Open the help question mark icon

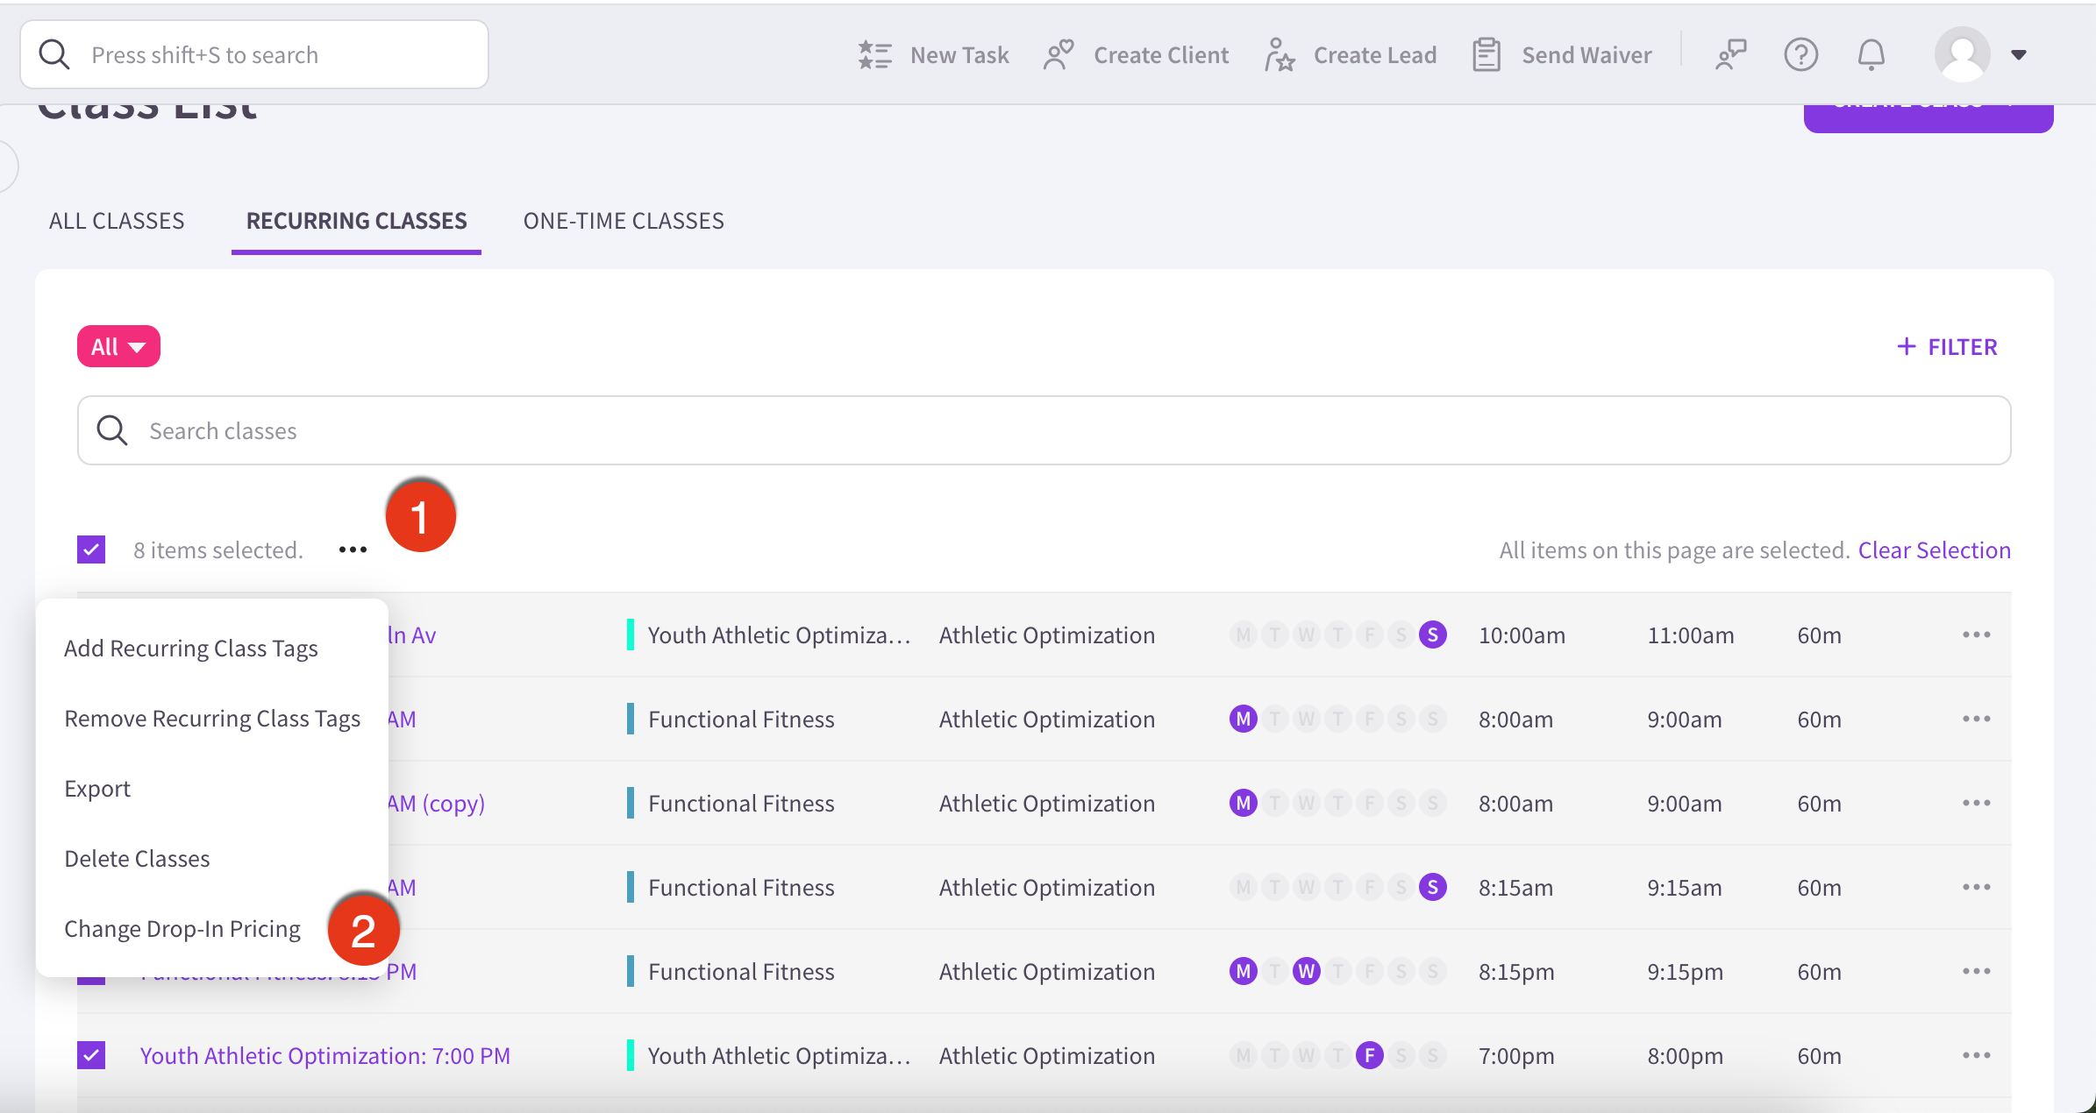[x=1800, y=55]
